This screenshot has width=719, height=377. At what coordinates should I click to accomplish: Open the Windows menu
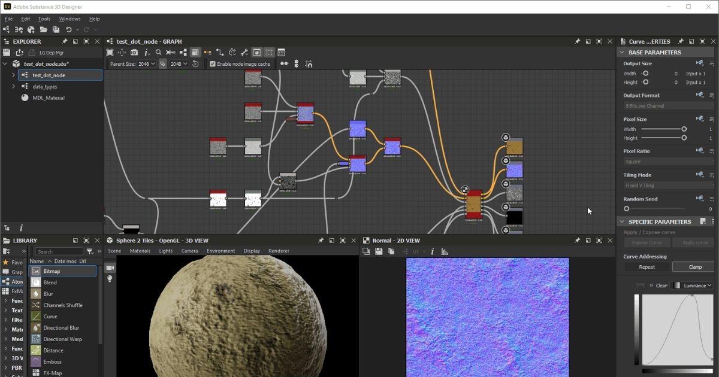pyautogui.click(x=70, y=19)
